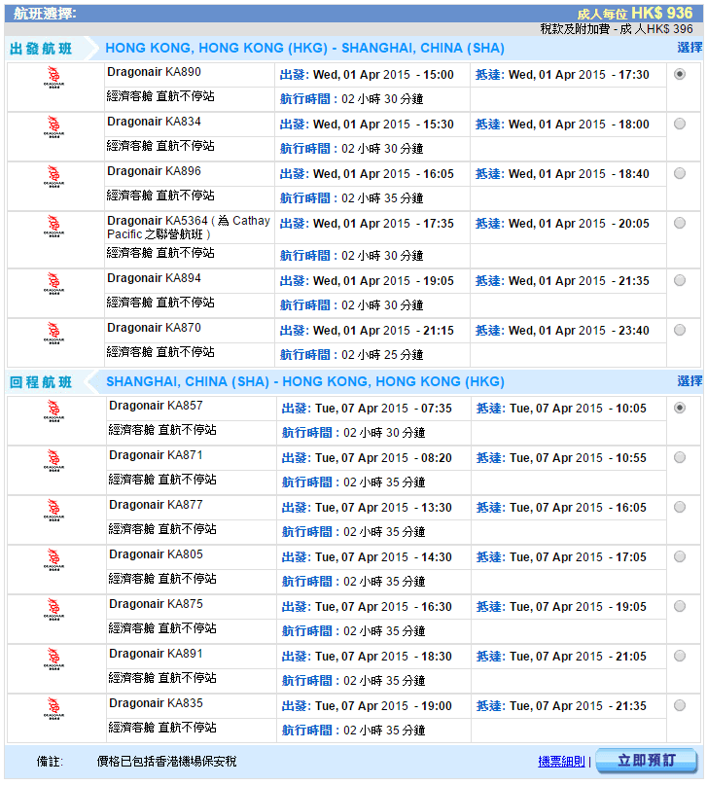Open the 機票細則 fare rules link
Viewport: 707px width, 785px height.
tap(562, 762)
